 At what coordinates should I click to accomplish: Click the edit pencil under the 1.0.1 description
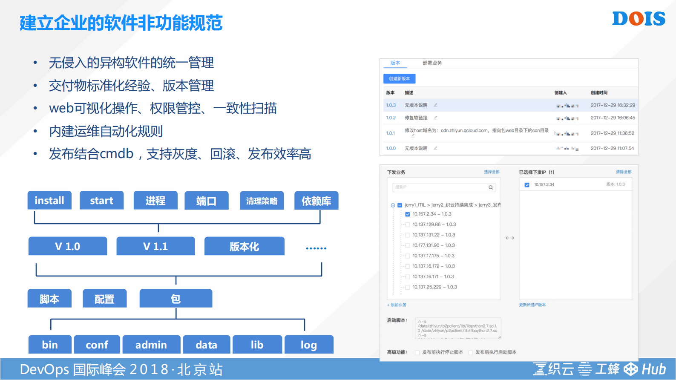(413, 135)
